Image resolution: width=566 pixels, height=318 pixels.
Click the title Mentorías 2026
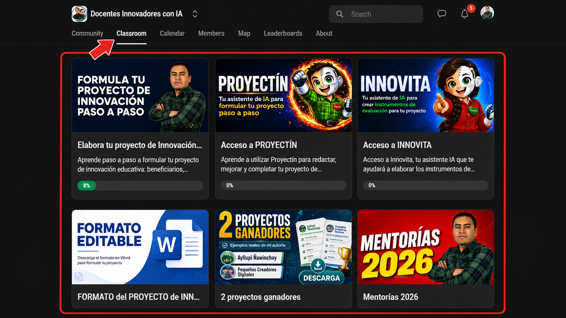tap(391, 297)
